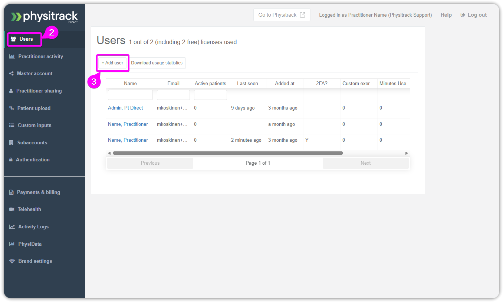This screenshot has height=302, width=503.
Task: Open Name, Practitioner seen 2 minutes ago
Action: point(128,140)
